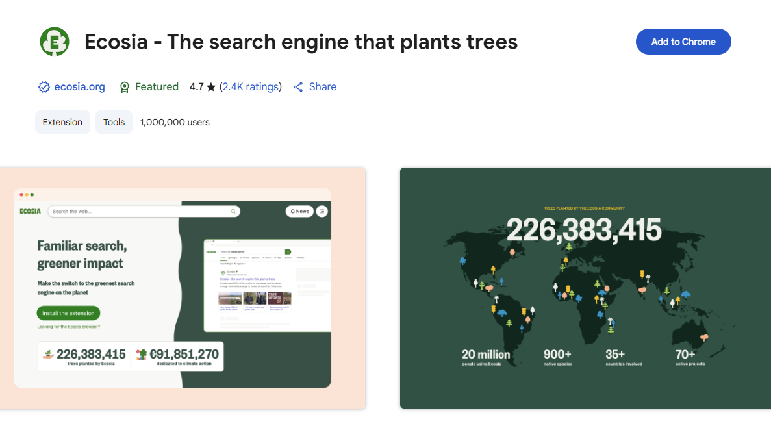Select the Tools category chip
Screen dimensions: 771x428
point(114,122)
